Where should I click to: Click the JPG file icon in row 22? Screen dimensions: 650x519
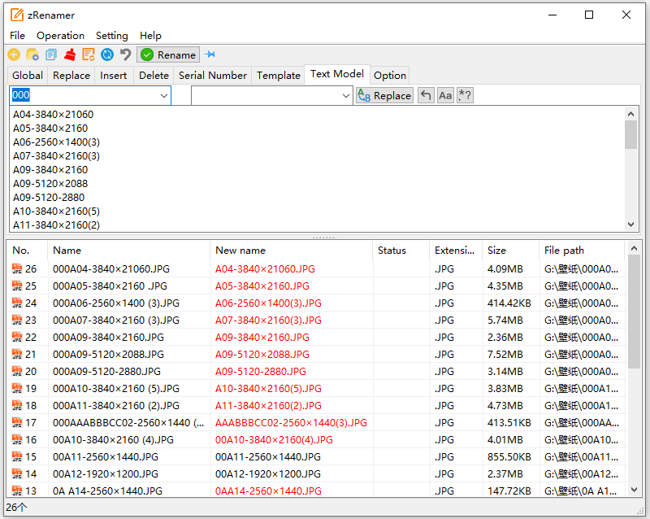click(17, 337)
